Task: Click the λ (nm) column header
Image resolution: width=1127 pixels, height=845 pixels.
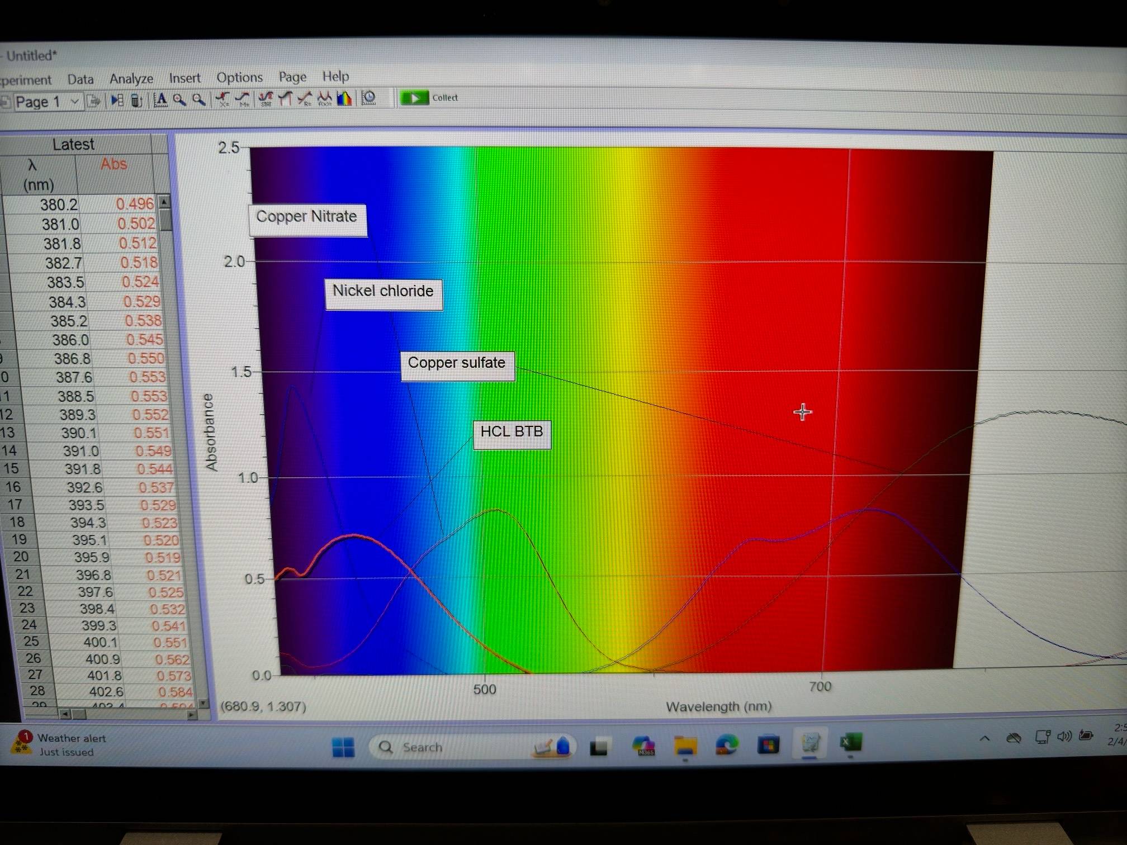Action: pyautogui.click(x=38, y=174)
